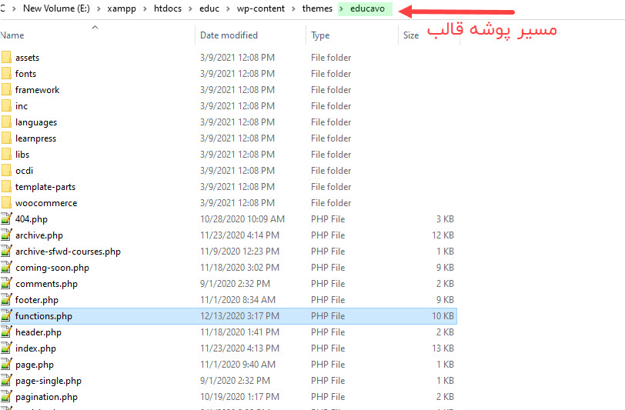Select the framework folder icon
The height and width of the screenshot is (410, 625).
[6, 90]
